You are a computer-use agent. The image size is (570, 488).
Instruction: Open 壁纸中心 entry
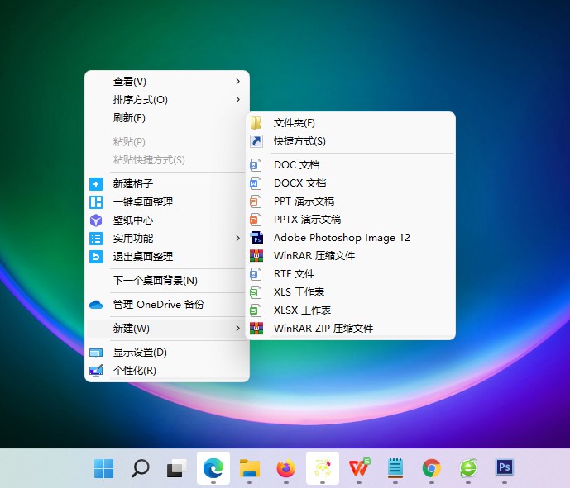[x=167, y=220]
